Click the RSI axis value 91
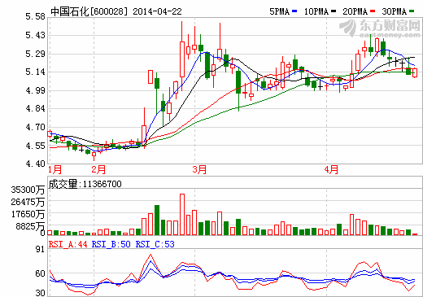 tap(40, 249)
